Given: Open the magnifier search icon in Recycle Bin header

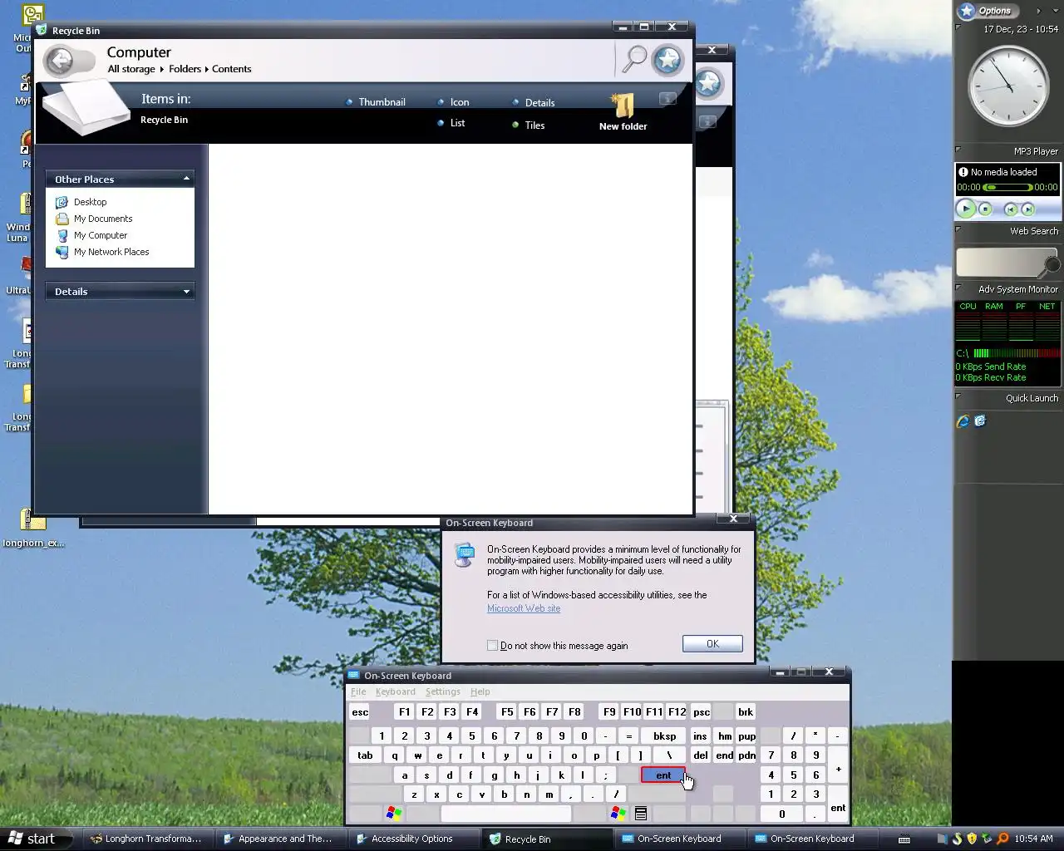Looking at the screenshot, I should tap(635, 59).
